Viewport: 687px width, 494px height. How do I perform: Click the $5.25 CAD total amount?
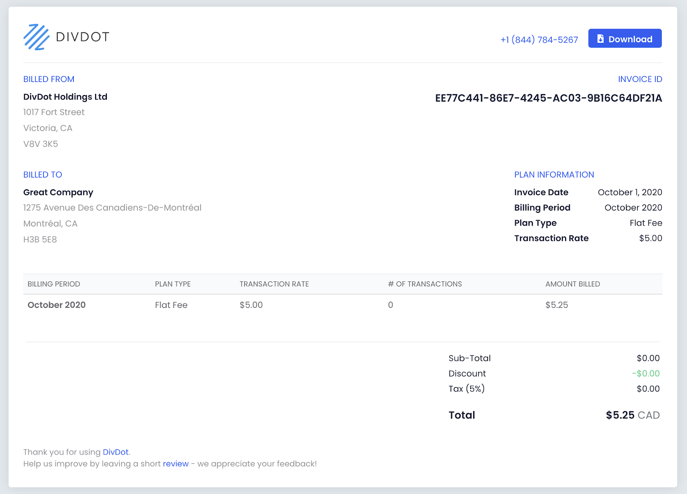[632, 415]
